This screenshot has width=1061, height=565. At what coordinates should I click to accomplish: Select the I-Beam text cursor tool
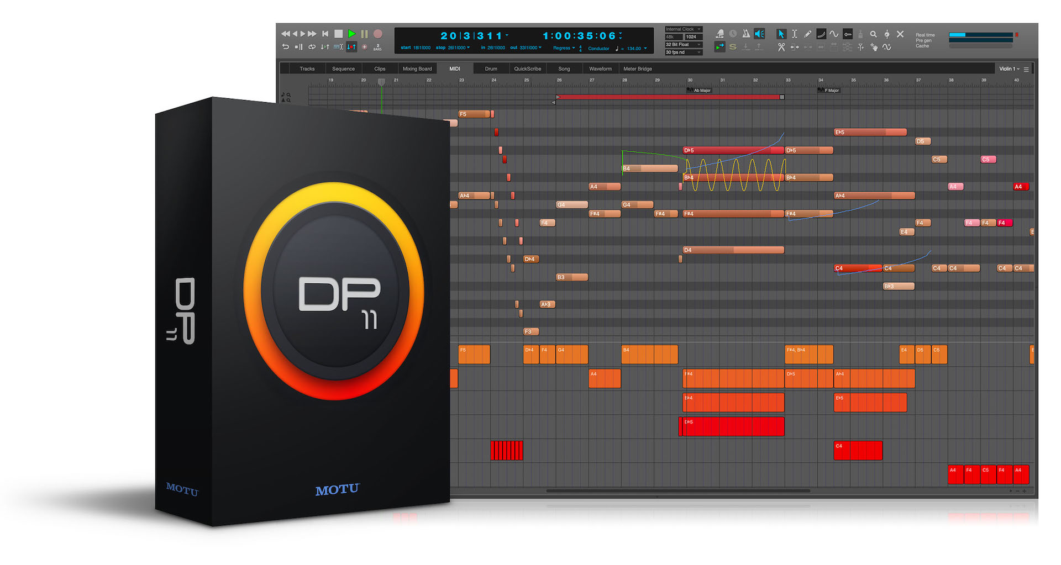click(x=794, y=34)
